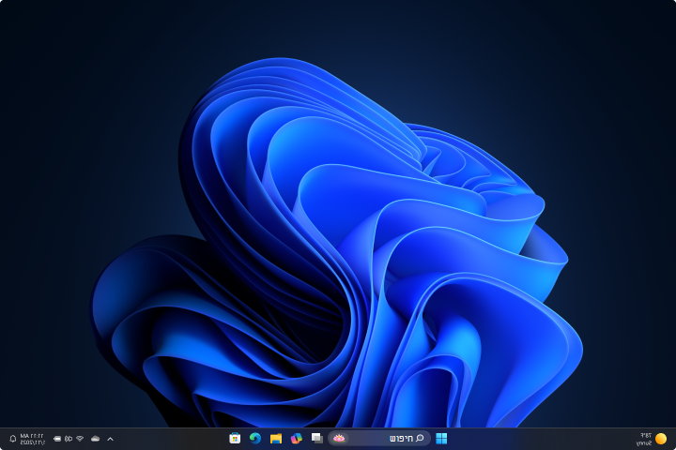This screenshot has width=676, height=450.
Task: Click the search magnifier icon in taskbar
Action: point(420,439)
